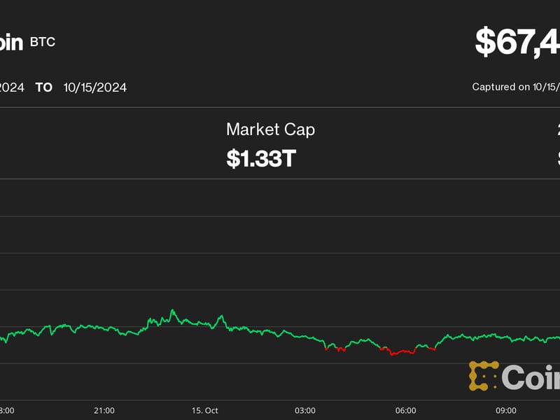
Task: Click the chart's highest peak before 15. Oct
Action: click(171, 311)
